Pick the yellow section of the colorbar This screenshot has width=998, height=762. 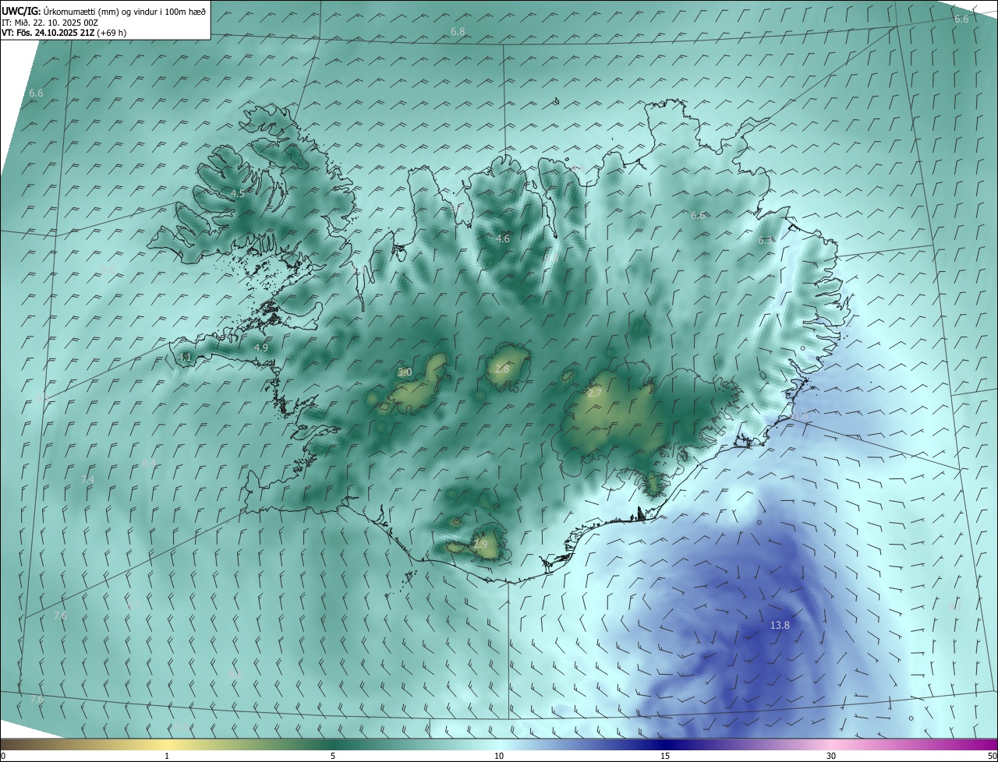coord(167,744)
